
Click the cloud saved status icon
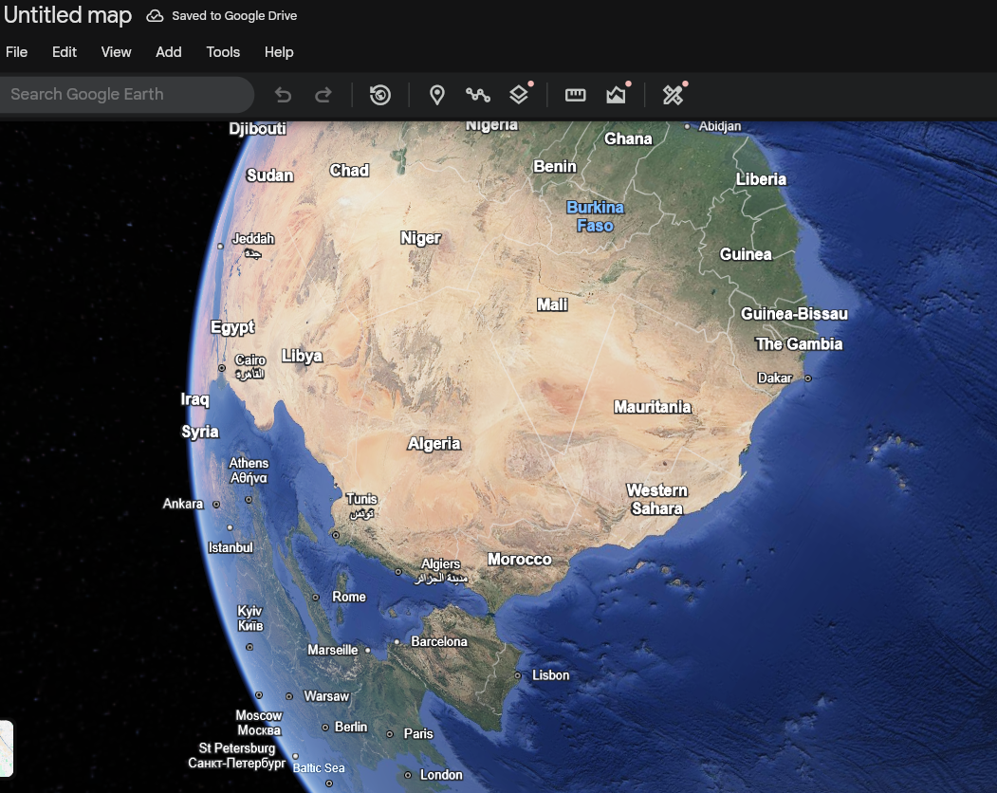coord(155,16)
